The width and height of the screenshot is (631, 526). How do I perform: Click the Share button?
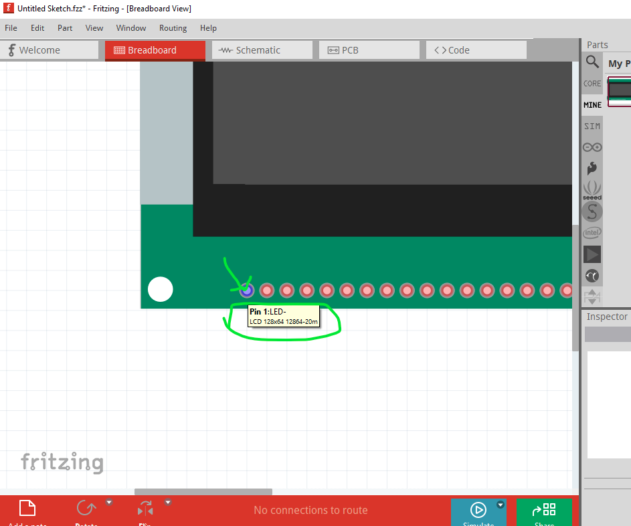[x=543, y=511]
